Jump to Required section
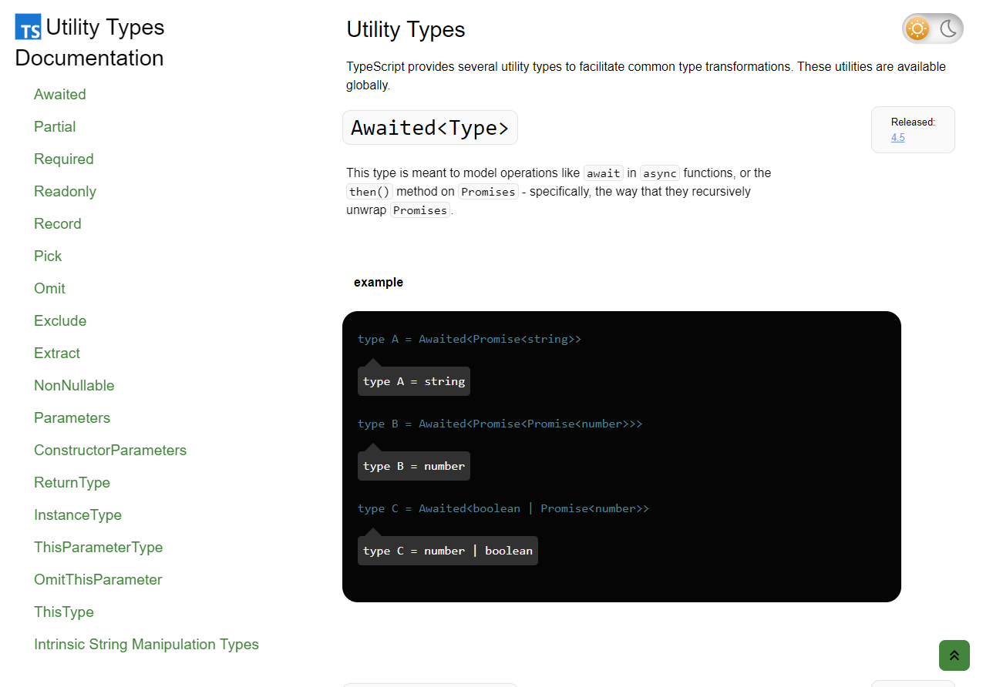This screenshot has width=983, height=687. click(x=64, y=159)
